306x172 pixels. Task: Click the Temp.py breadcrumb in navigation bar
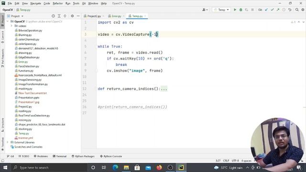pos(23,10)
